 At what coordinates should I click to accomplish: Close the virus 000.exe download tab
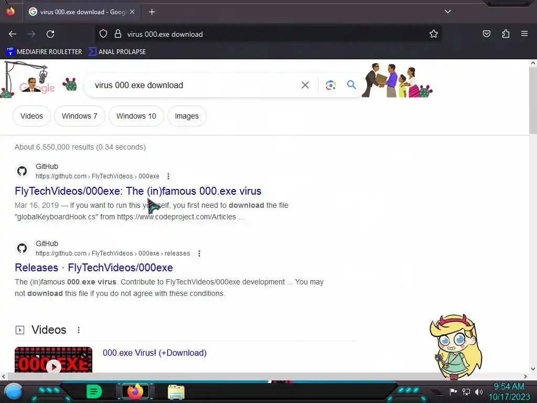click(x=132, y=12)
